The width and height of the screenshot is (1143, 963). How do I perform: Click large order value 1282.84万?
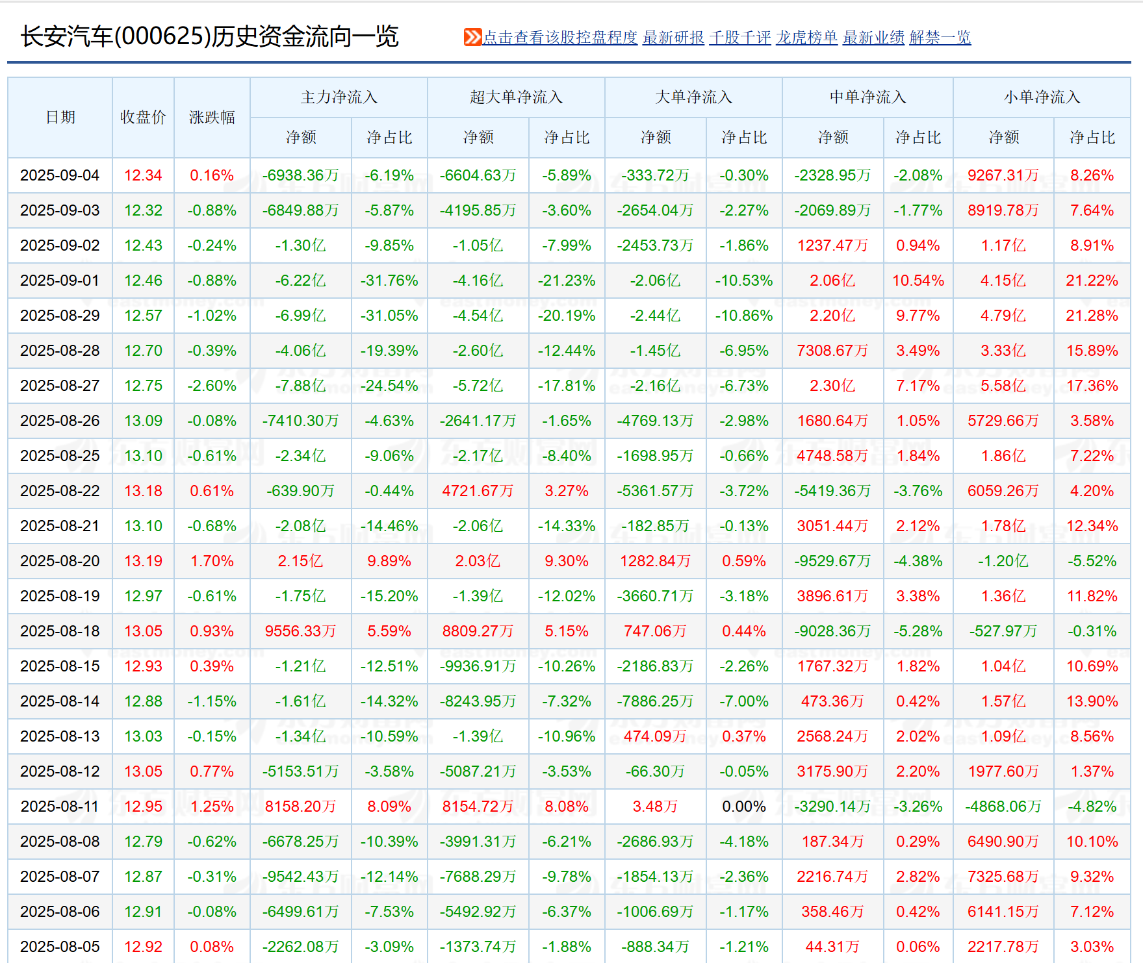coord(656,561)
